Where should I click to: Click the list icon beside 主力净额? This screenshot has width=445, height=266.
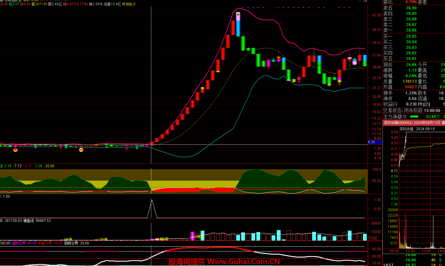click(405, 117)
